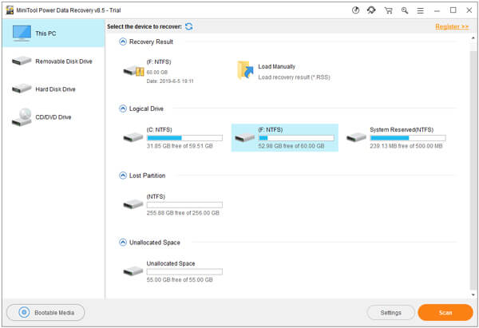Click '52.98 GB free of 60.00 GB' text
Image resolution: width=479 pixels, height=328 pixels.
[291, 146]
